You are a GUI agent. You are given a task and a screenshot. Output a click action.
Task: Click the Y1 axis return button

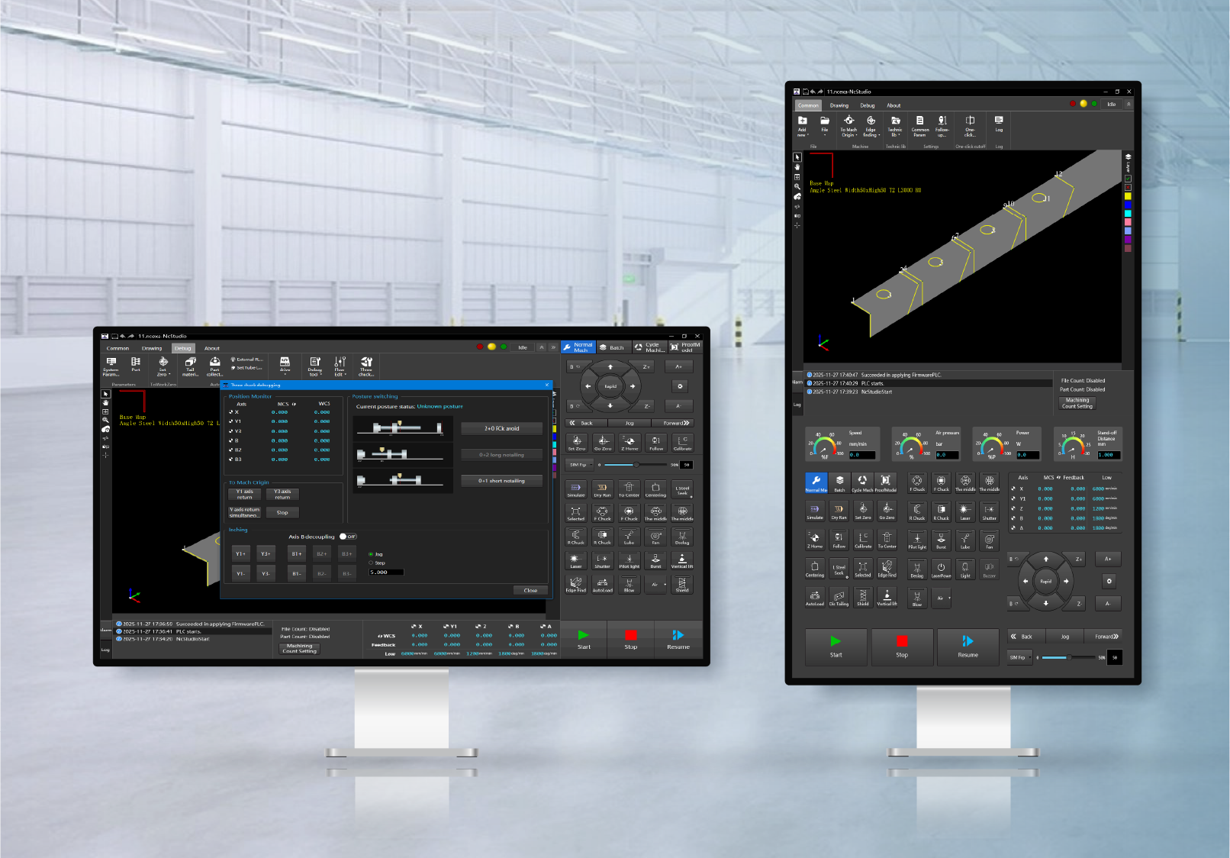245,495
